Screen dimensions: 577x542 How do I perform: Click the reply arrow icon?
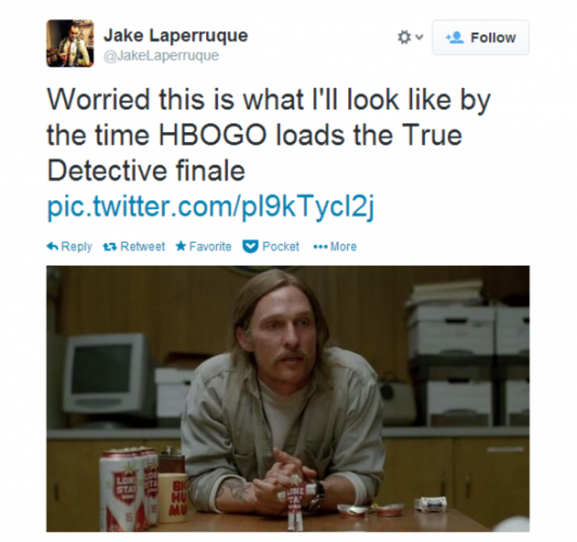(x=52, y=247)
